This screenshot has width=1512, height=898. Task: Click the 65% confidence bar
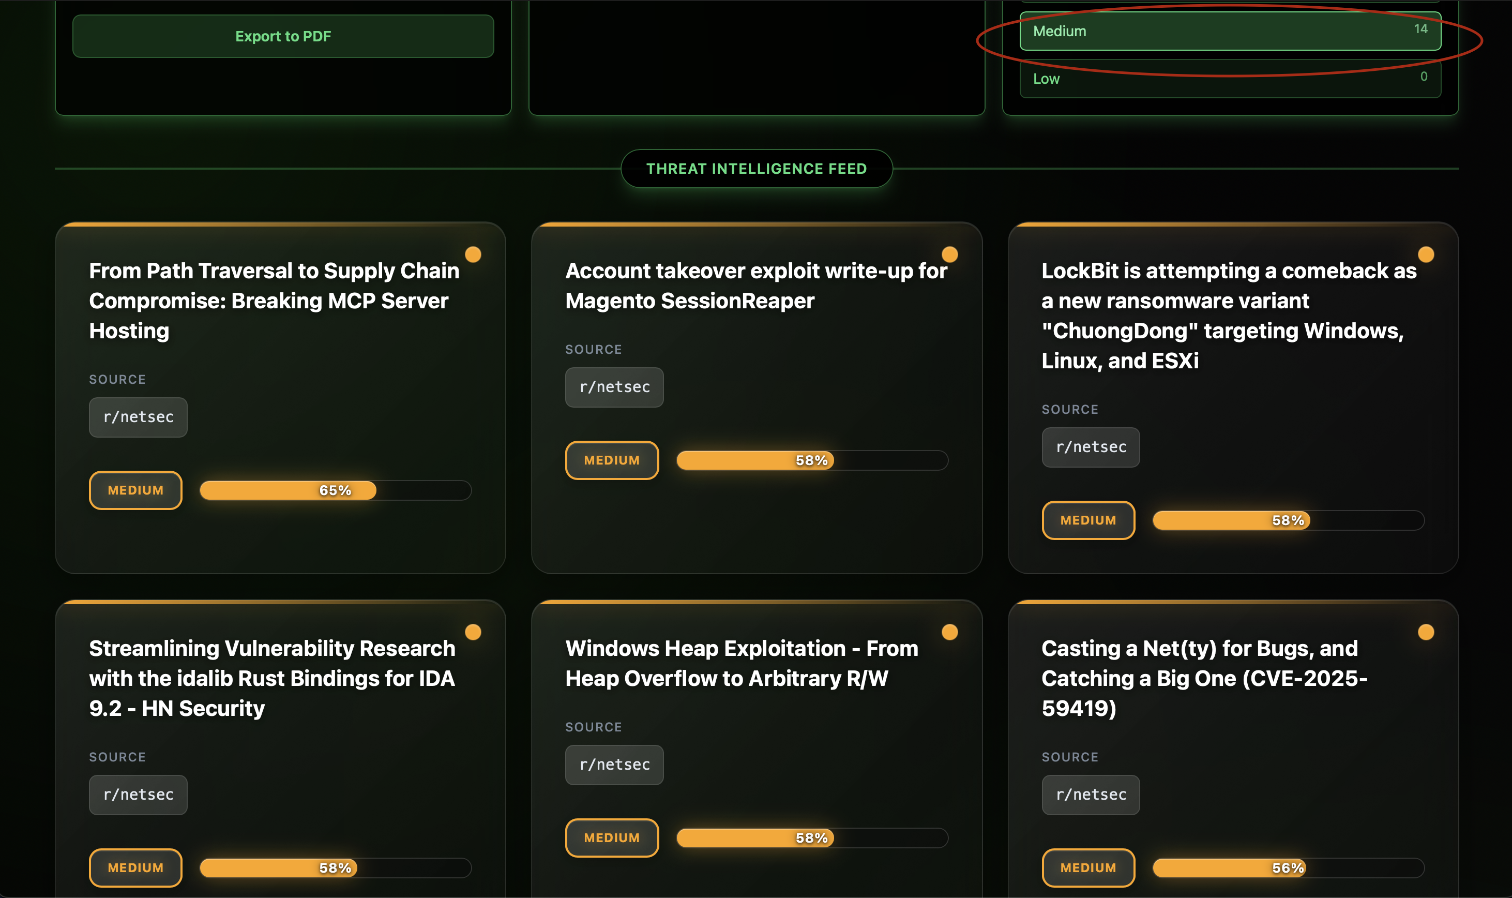coord(335,490)
